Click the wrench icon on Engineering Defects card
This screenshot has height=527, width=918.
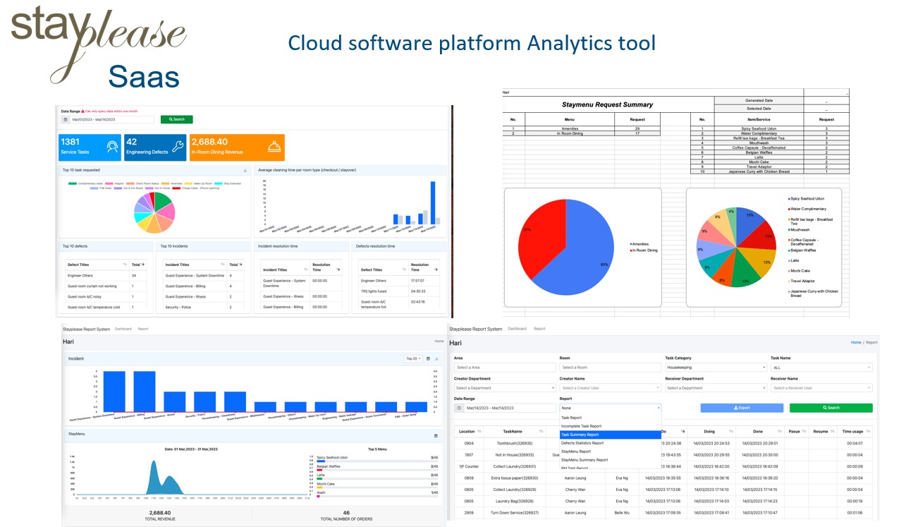click(176, 147)
